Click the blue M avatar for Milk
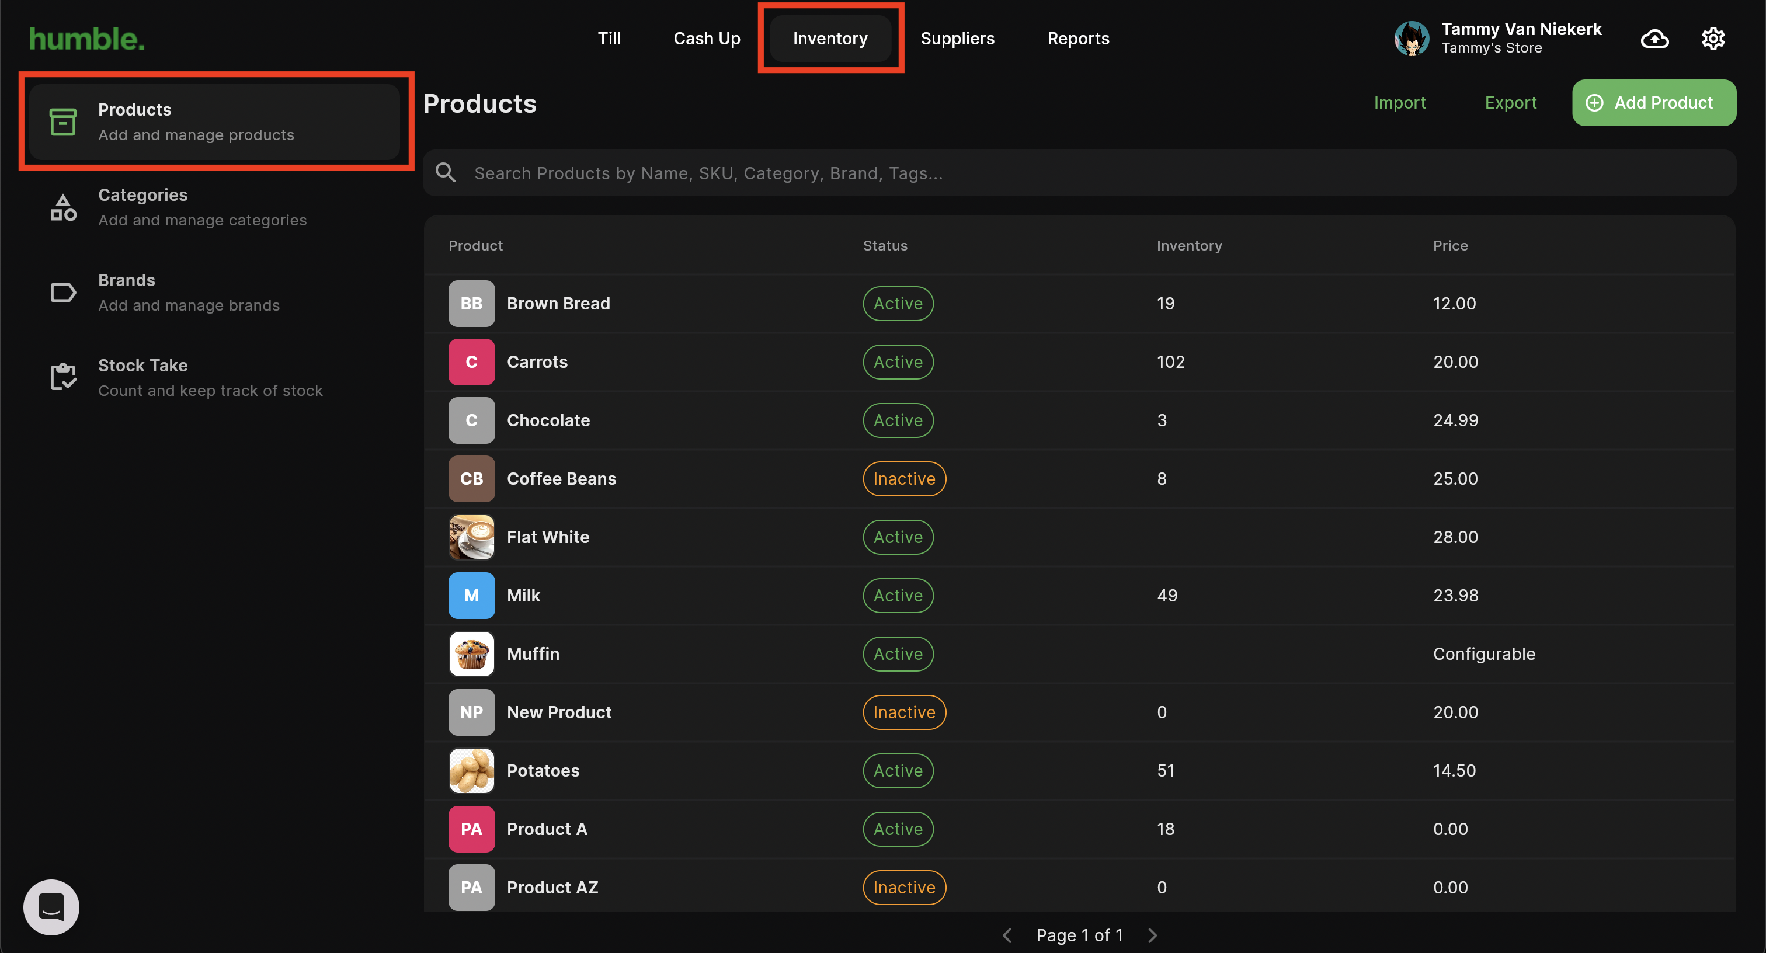This screenshot has height=953, width=1766. coord(471,596)
